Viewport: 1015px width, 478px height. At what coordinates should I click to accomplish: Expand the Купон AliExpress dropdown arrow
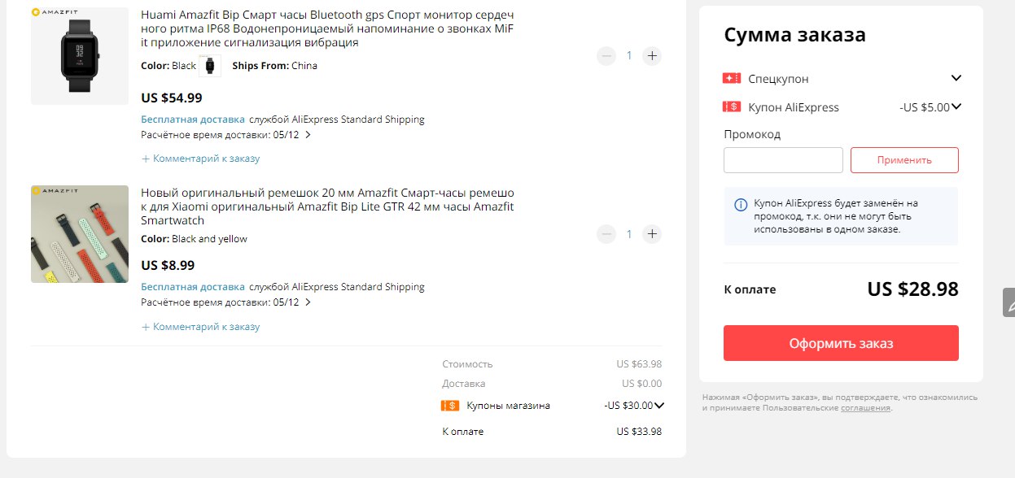tap(956, 106)
